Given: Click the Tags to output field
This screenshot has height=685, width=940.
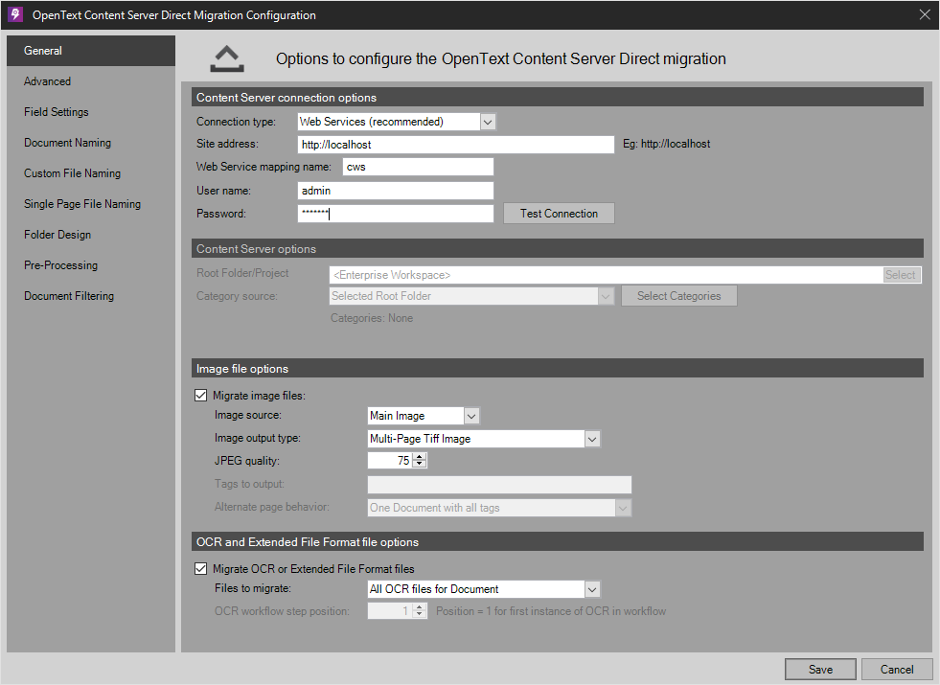Looking at the screenshot, I should click(x=499, y=485).
